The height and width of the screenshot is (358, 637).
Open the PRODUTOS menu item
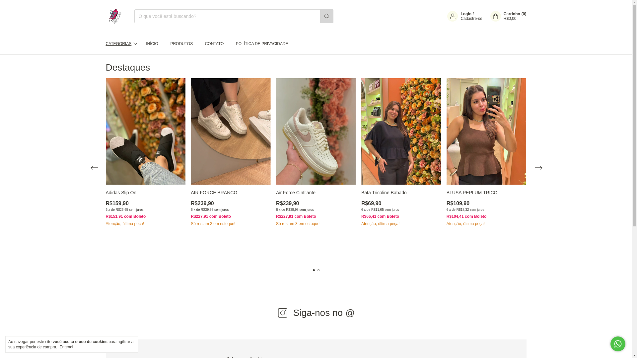(x=181, y=44)
